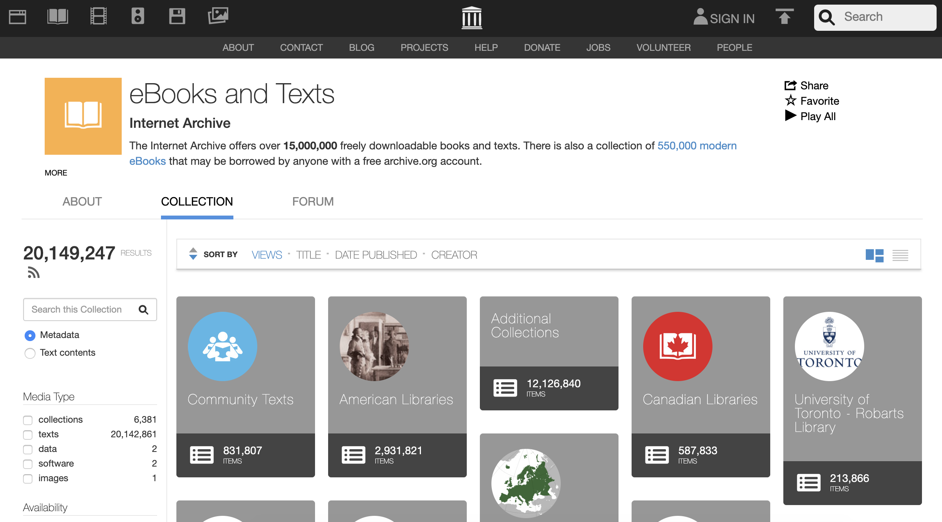This screenshot has width=942, height=522.
Task: Click the Texts open-book icon in top bar
Action: pos(58,17)
